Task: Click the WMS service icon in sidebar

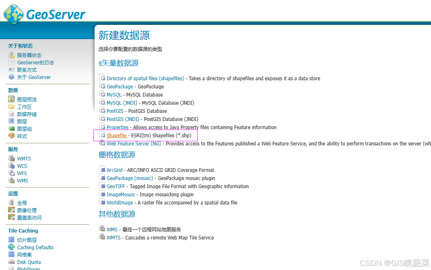Action: tap(11, 180)
